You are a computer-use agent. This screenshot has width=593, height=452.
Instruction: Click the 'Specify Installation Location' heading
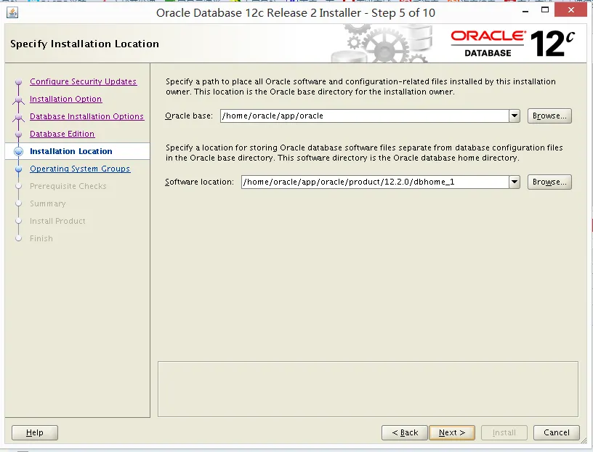[x=85, y=44]
